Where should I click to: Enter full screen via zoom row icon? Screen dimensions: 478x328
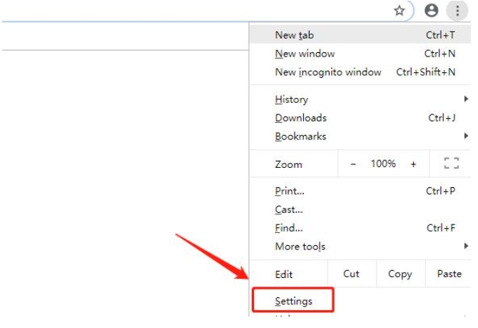[451, 164]
